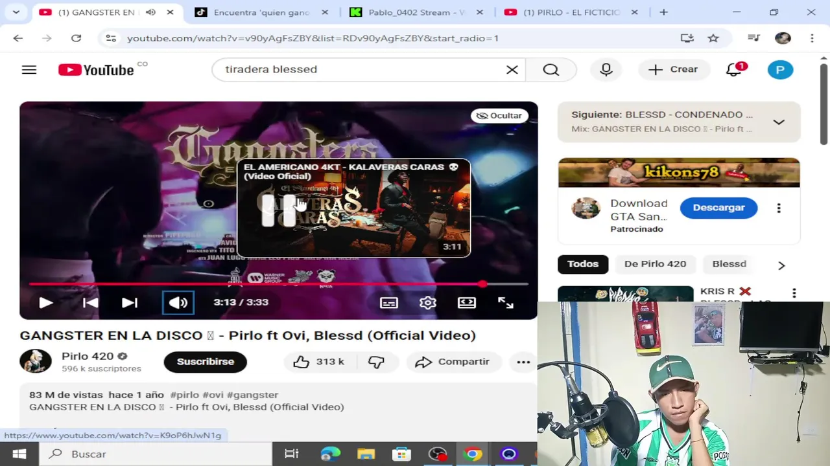
Task: Start voice search with microphone icon
Action: pos(606,69)
